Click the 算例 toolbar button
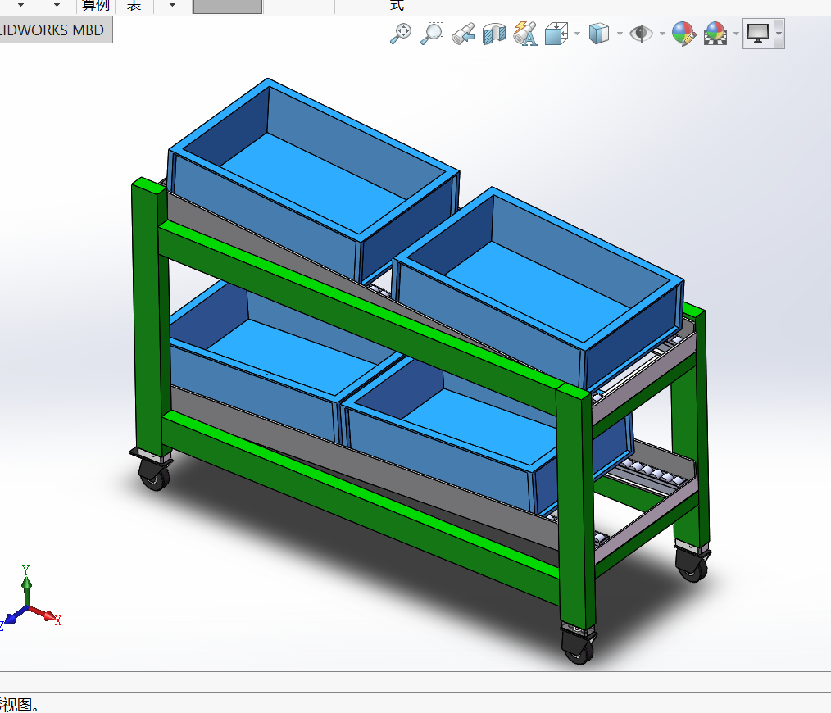Screen dimensions: 831x713 tap(95, 6)
